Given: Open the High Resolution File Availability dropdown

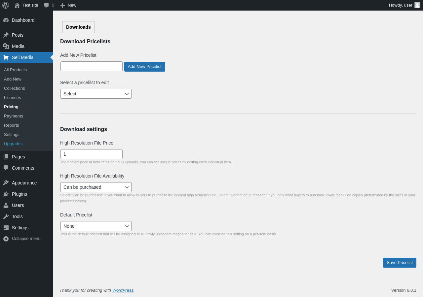Looking at the screenshot, I should 96,187.
